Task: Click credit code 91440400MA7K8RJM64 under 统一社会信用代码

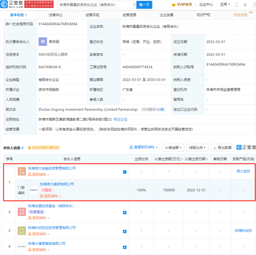Action: tap(58, 24)
